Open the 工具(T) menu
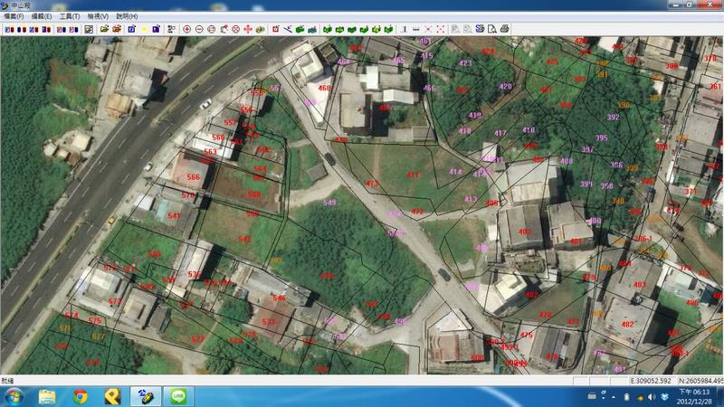 (x=70, y=16)
